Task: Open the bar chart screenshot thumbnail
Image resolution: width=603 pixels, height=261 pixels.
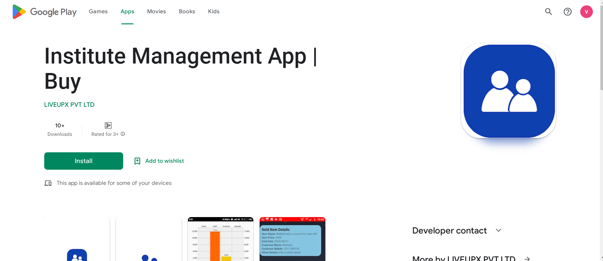Action: point(220,239)
